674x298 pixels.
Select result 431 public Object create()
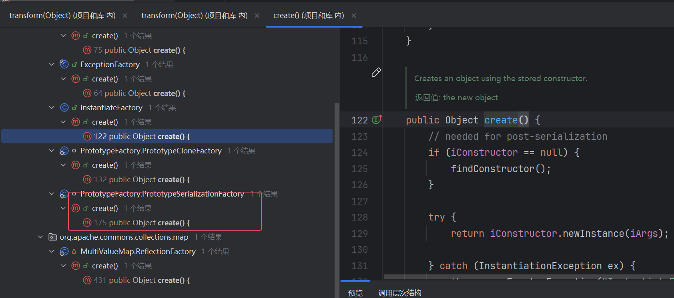pyautogui.click(x=142, y=280)
